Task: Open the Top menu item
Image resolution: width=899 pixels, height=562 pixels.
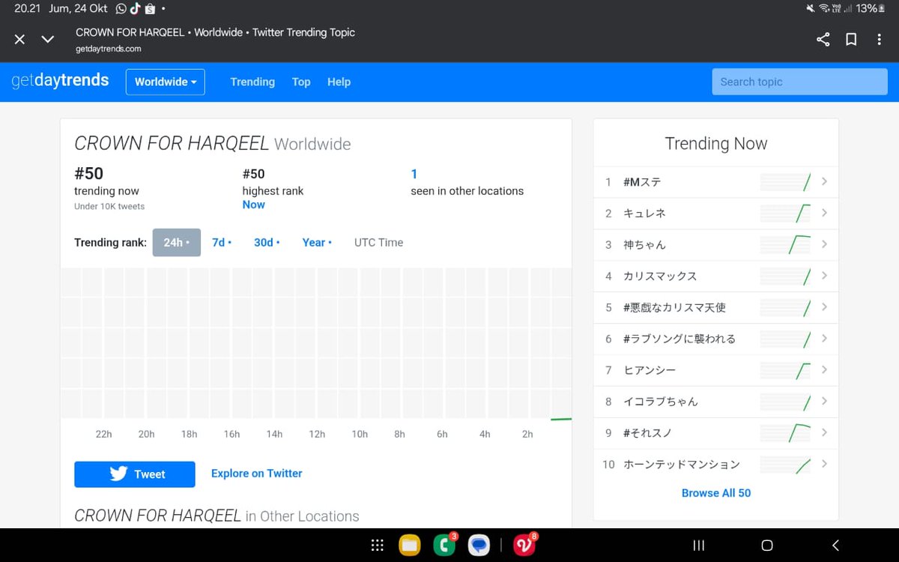Action: 301,82
